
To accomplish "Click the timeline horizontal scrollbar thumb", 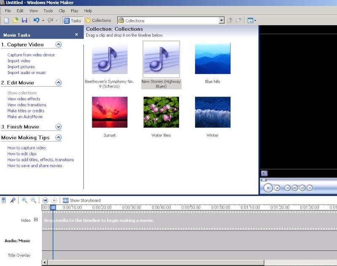I will (156, 262).
